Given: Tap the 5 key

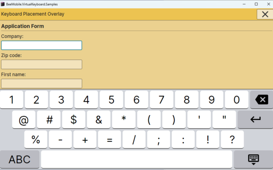Looking at the screenshot, I should tap(111, 99).
